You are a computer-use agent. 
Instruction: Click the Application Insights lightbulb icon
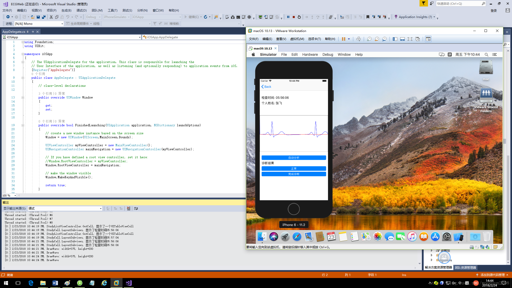point(396,17)
